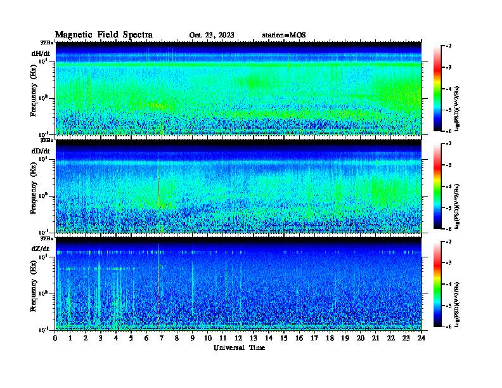Click the -3 value on dD/dt color bar
This screenshot has width=502, height=388.
(x=449, y=165)
